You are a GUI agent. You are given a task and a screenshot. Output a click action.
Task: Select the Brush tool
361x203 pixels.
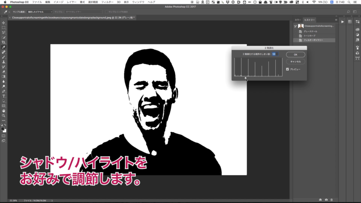(x=4, y=57)
